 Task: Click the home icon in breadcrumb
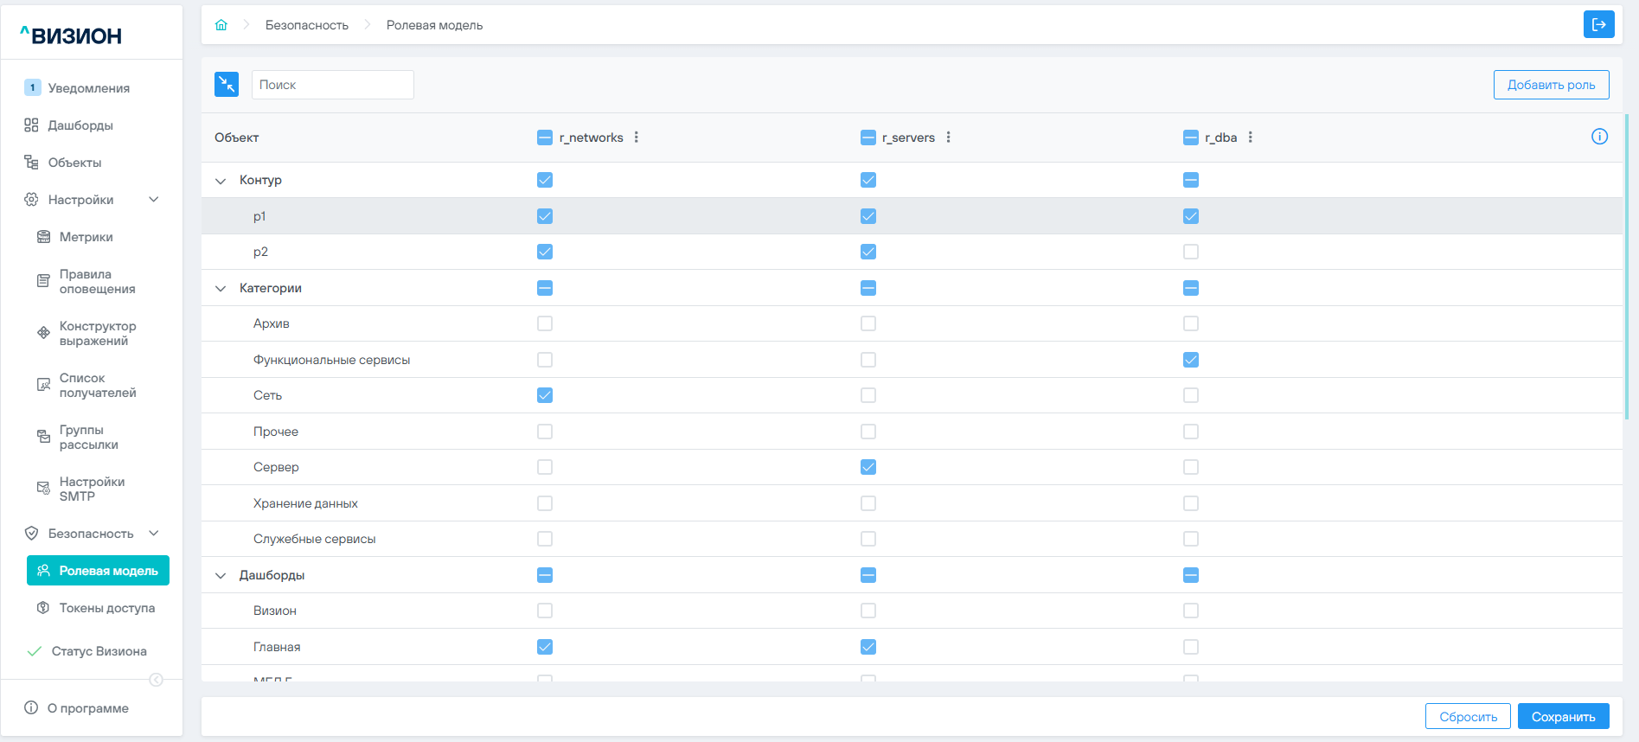221,25
